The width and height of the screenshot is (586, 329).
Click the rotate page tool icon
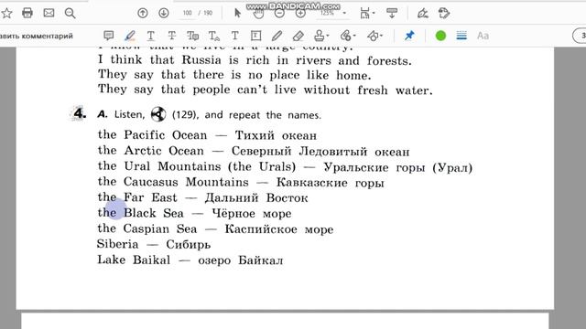click(444, 14)
